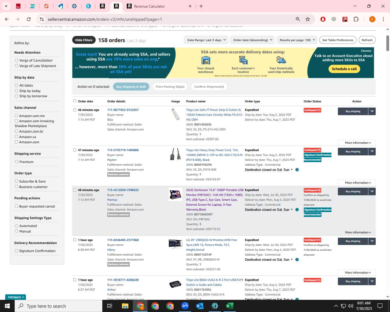Click Tripp Lite power strip thumbnail

point(175,114)
